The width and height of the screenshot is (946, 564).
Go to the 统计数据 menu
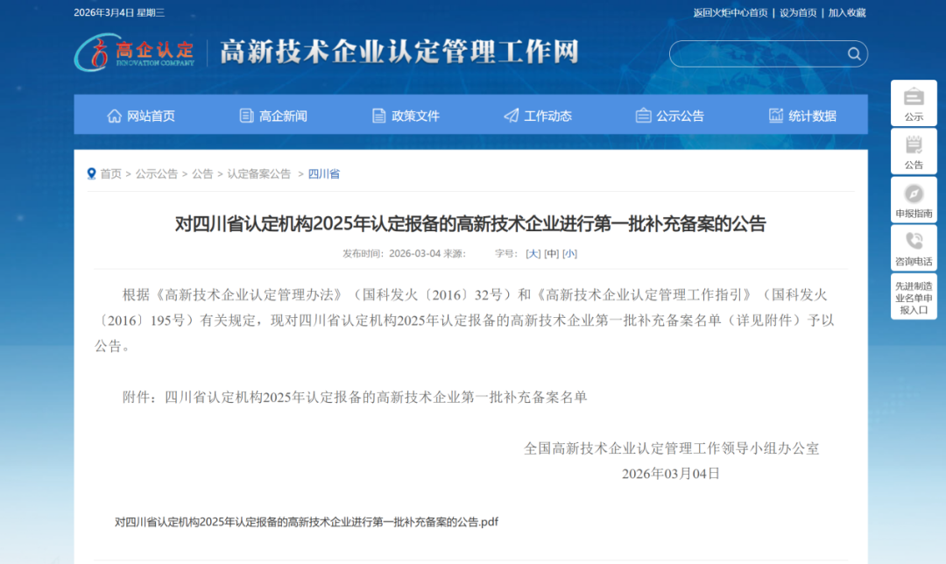(802, 116)
